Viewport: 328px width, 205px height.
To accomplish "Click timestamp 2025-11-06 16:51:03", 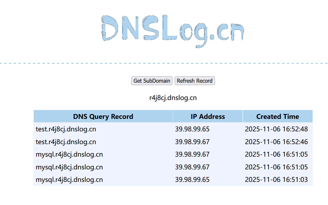I will click(x=276, y=180).
